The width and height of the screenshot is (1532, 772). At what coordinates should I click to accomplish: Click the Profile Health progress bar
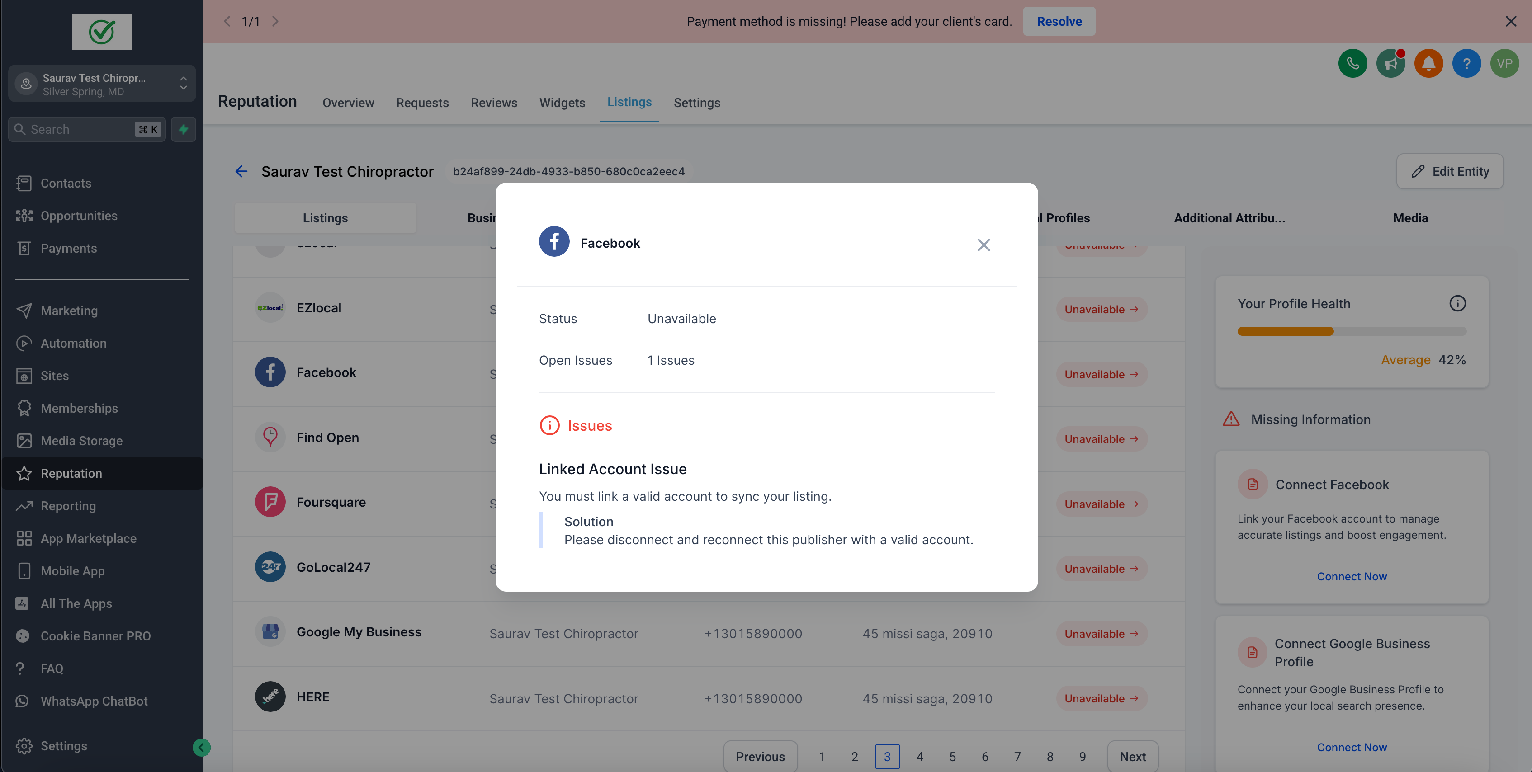(x=1351, y=332)
